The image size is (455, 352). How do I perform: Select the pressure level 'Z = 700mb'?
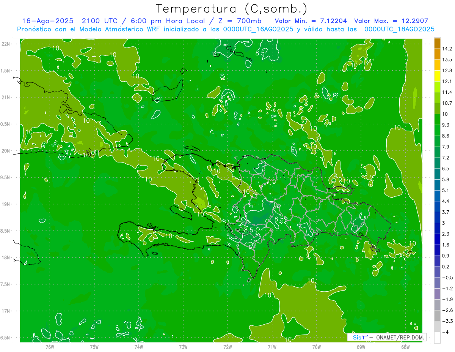point(239,21)
